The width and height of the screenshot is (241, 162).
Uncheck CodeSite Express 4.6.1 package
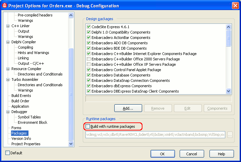tap(88, 27)
